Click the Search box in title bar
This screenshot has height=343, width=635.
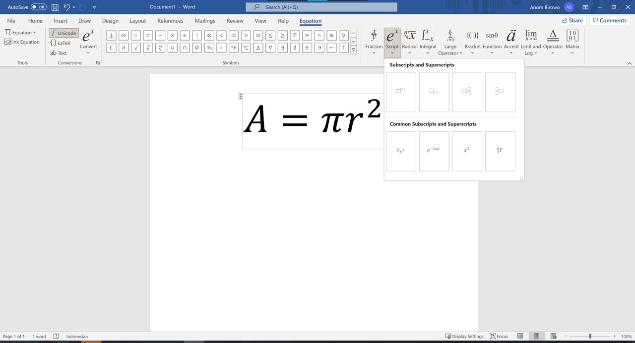(x=321, y=7)
